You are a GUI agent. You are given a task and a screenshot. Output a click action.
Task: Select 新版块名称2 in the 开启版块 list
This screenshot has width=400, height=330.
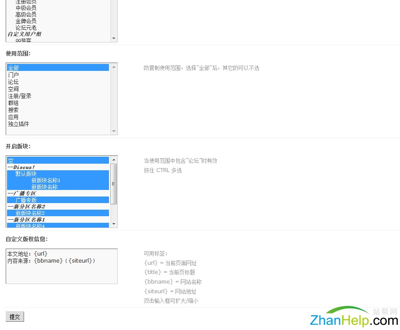tap(58, 213)
